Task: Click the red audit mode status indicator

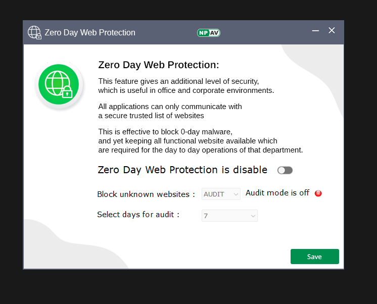Action: click(x=318, y=193)
